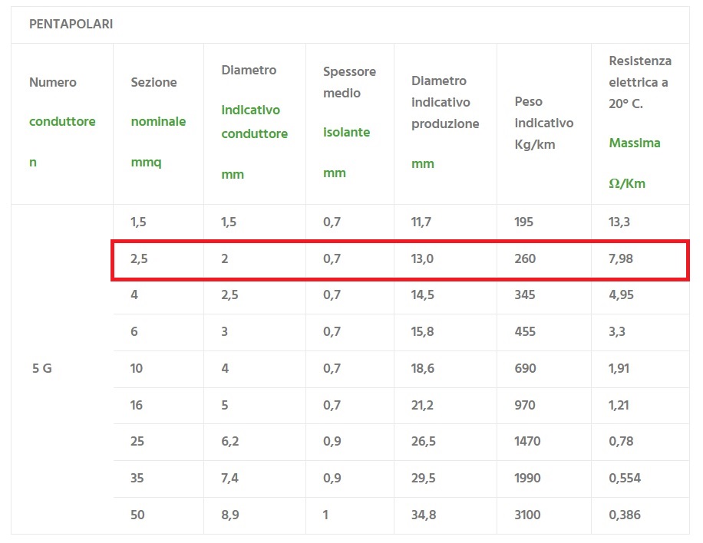Click weight value 260 in highlighted row
Viewport: 703px width, 543px height.
(x=525, y=259)
